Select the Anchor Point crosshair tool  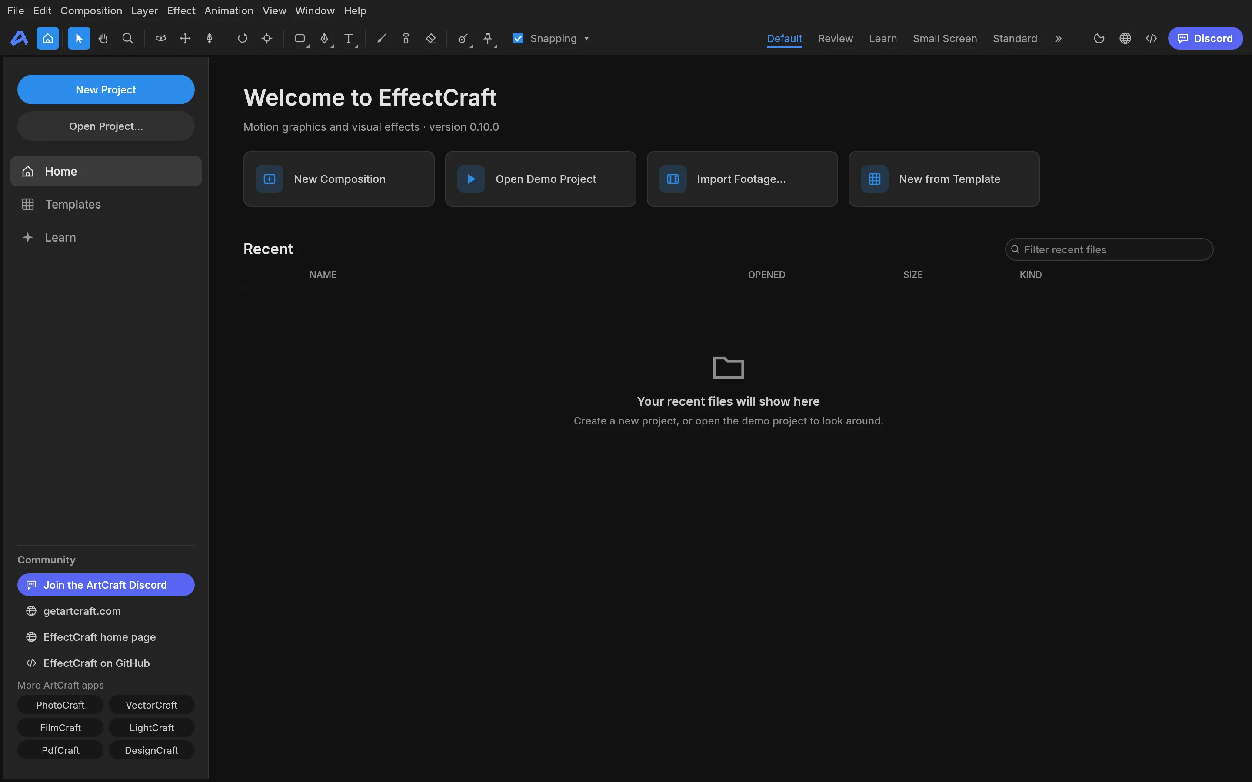[267, 38]
